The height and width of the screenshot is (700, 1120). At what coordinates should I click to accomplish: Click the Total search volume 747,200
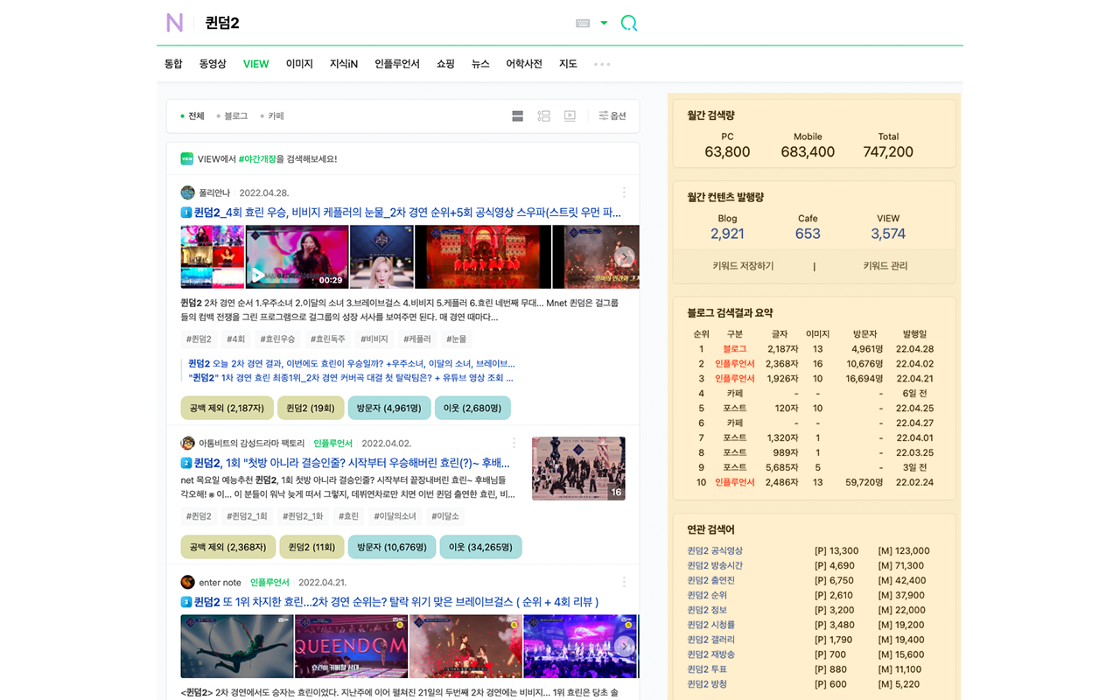(x=888, y=151)
